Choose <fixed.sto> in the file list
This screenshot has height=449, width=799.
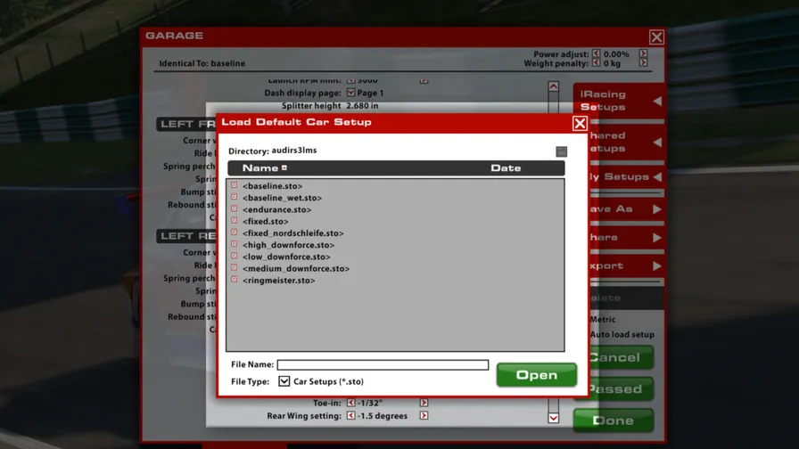[265, 222]
